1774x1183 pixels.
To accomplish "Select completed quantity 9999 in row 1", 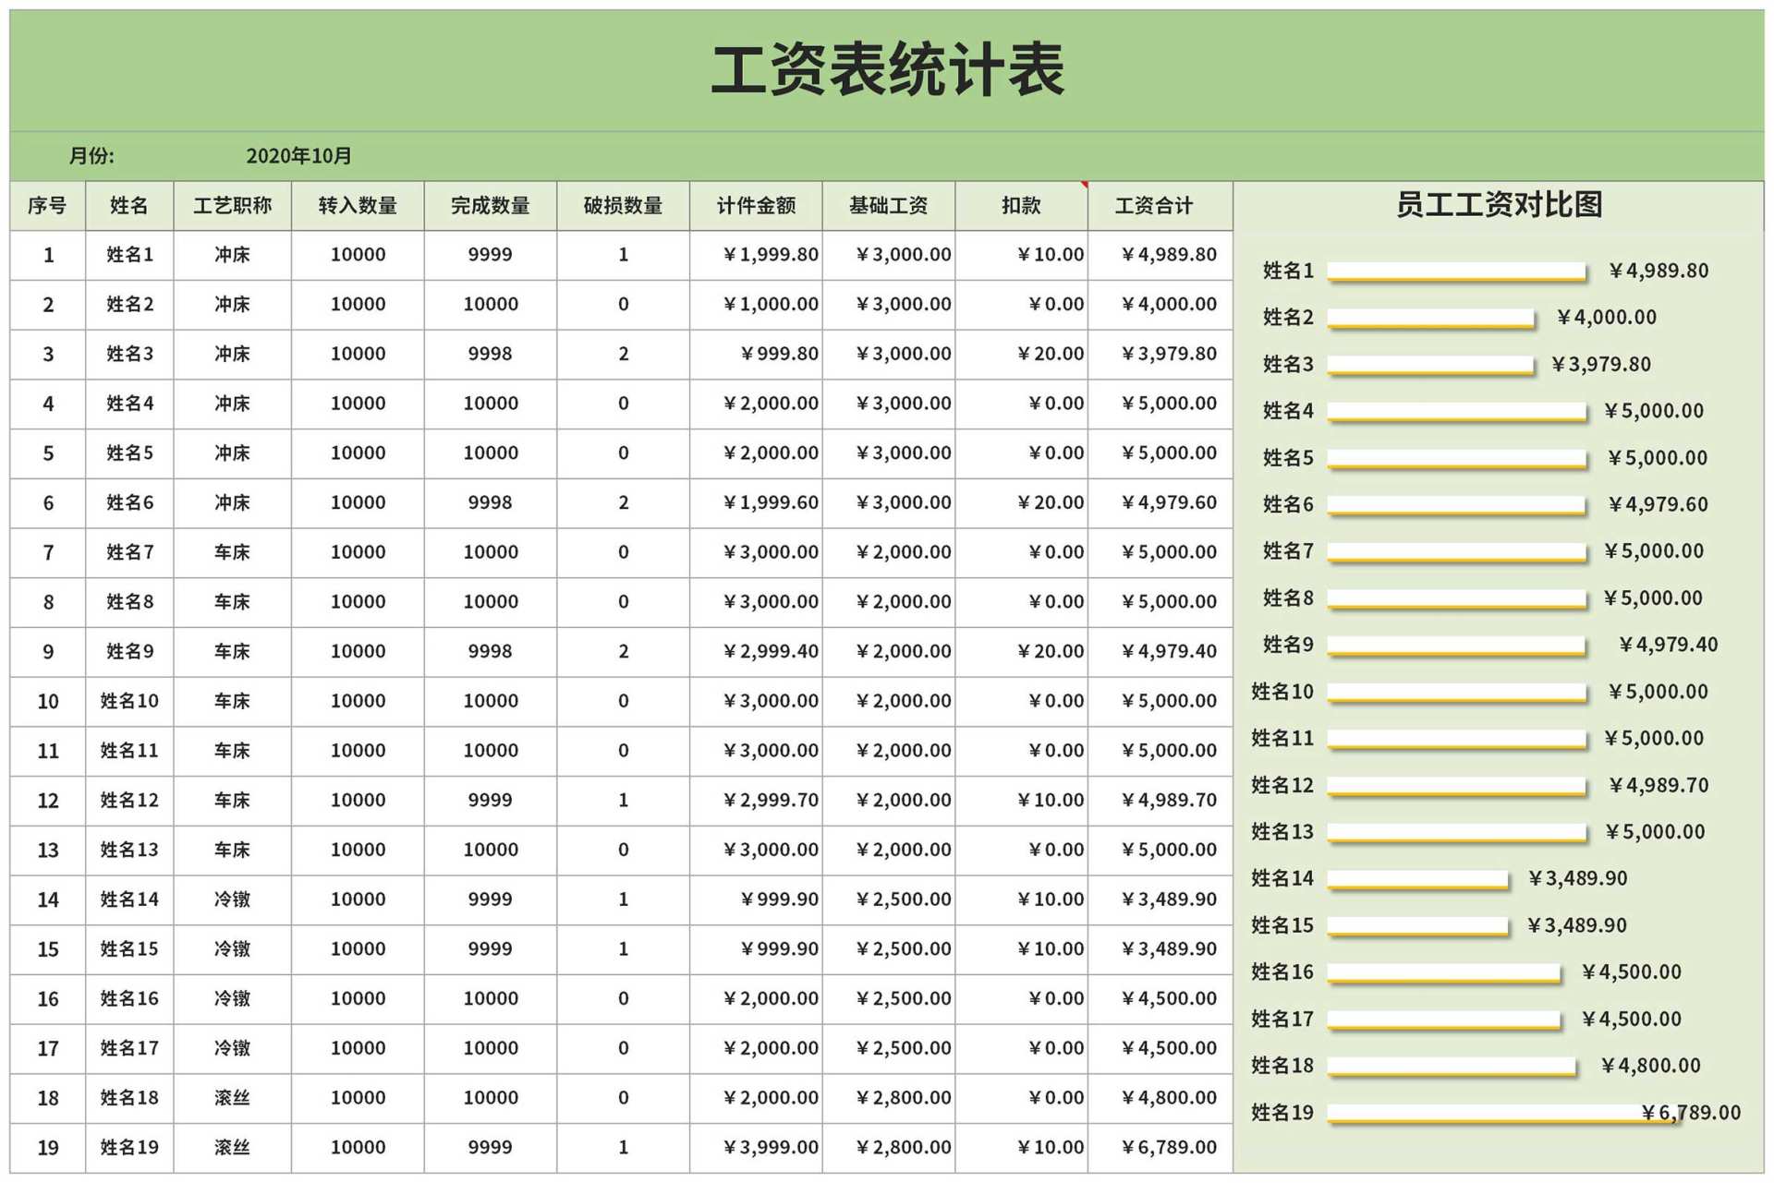I will [x=491, y=255].
